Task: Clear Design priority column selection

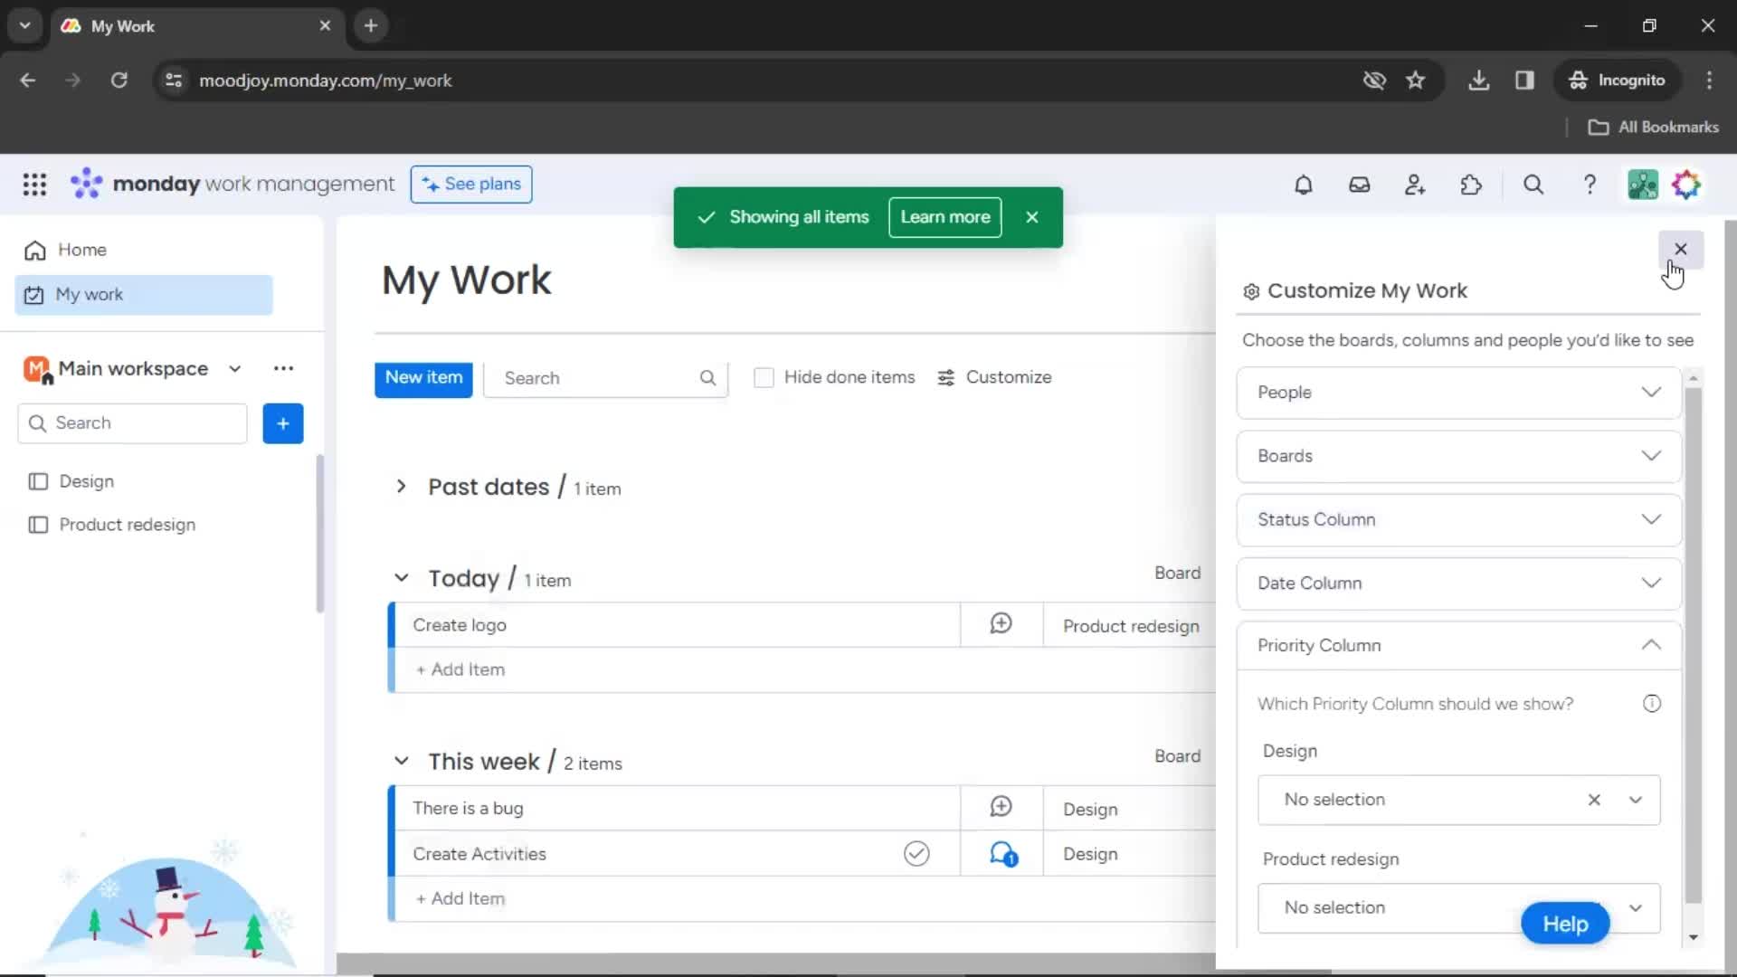Action: click(1594, 800)
